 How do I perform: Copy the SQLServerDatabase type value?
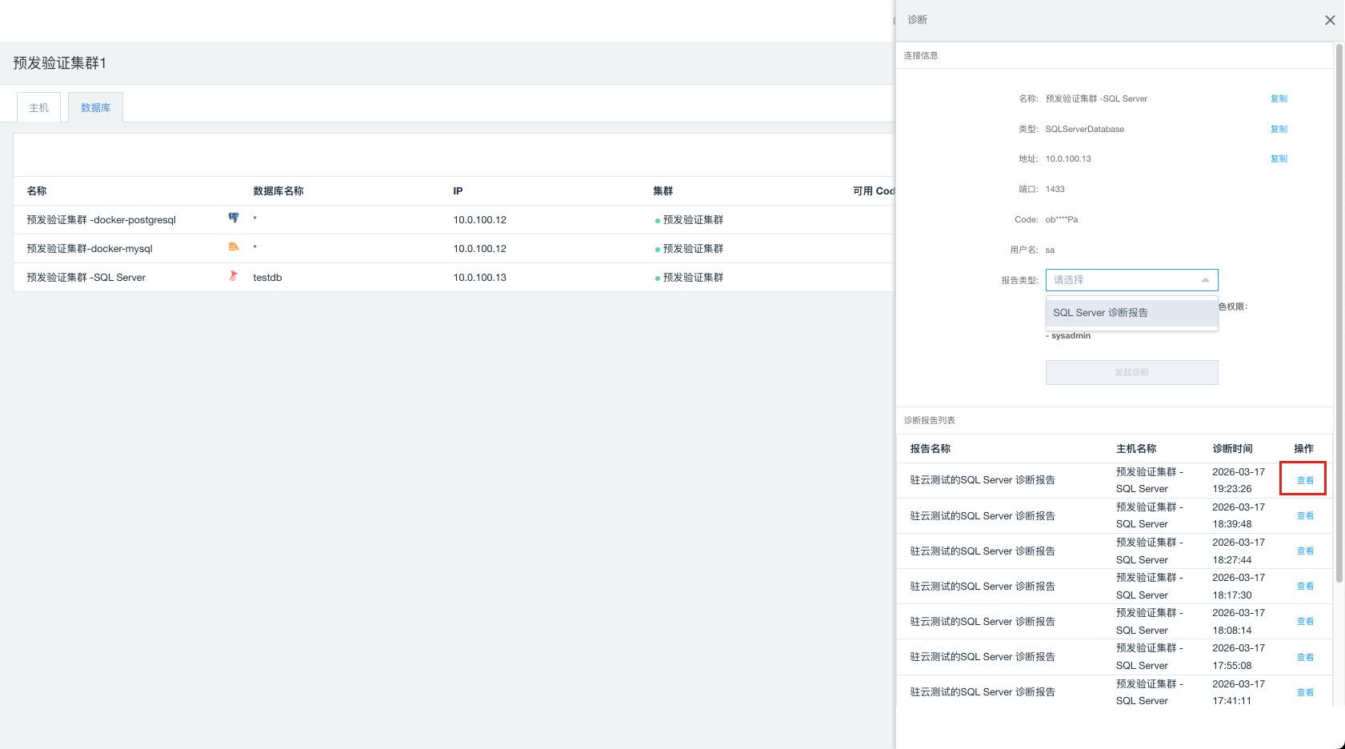point(1279,130)
